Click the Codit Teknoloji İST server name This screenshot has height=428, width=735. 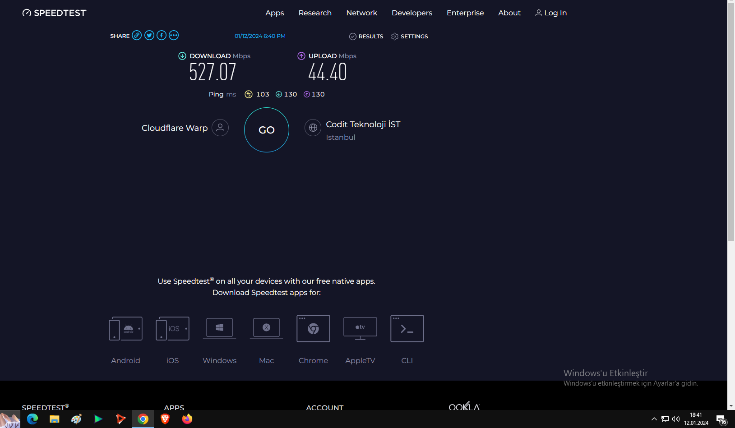pyautogui.click(x=363, y=124)
